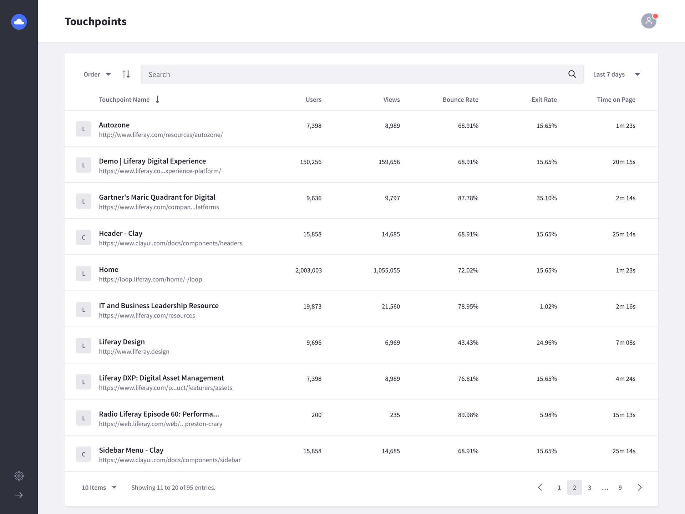The width and height of the screenshot is (685, 514).
Task: Click the Time on Page column header
Action: point(616,100)
